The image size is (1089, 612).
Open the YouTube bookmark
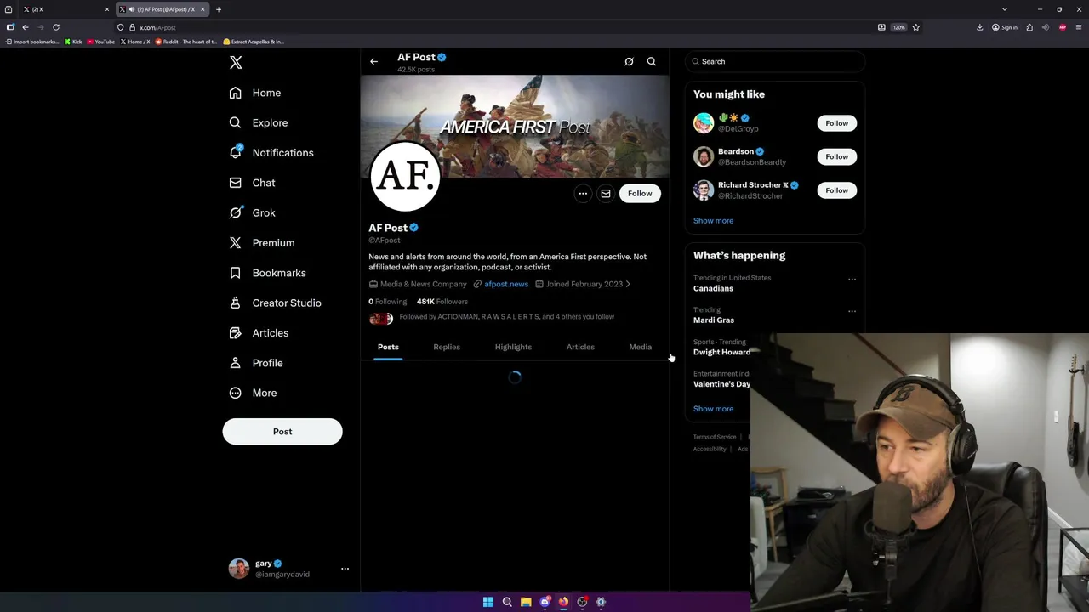pos(101,42)
